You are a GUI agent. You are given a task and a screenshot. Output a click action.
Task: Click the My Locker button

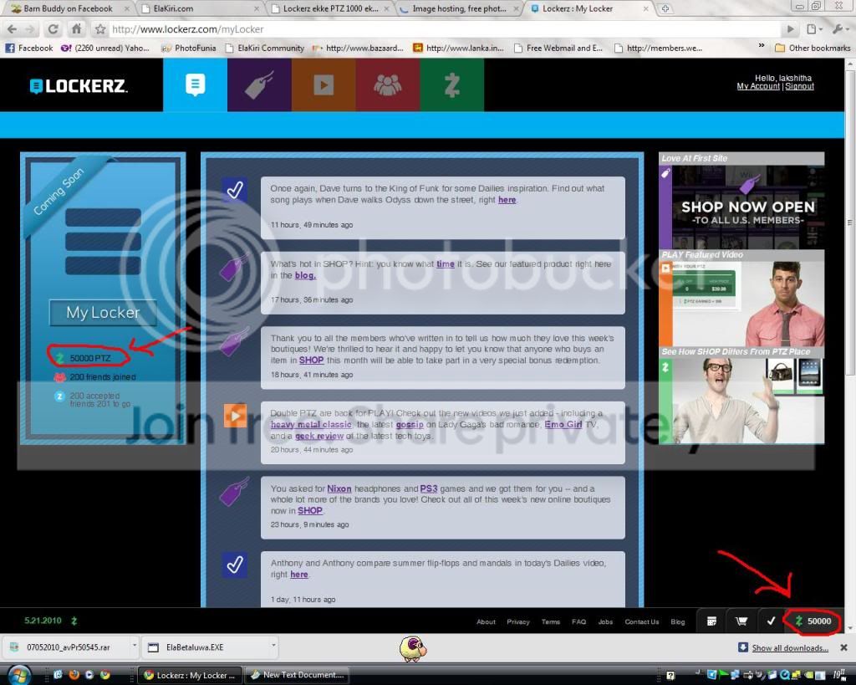(103, 313)
